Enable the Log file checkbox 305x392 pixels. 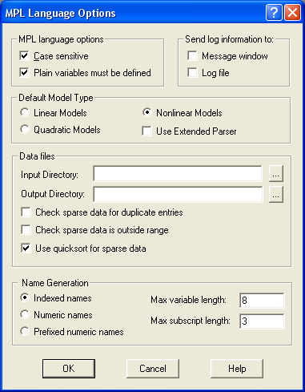tap(192, 72)
